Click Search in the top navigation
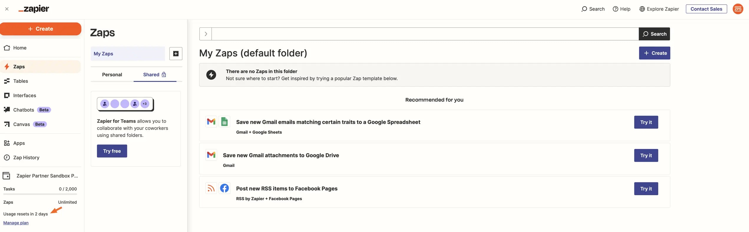Screen dimensions: 749x232 pyautogui.click(x=593, y=9)
